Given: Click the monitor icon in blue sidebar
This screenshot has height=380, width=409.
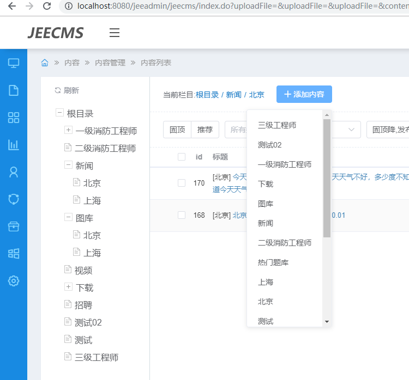Looking at the screenshot, I should click(x=14, y=63).
